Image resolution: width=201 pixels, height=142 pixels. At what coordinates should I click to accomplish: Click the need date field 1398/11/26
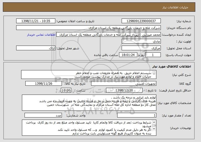[44, 84]
